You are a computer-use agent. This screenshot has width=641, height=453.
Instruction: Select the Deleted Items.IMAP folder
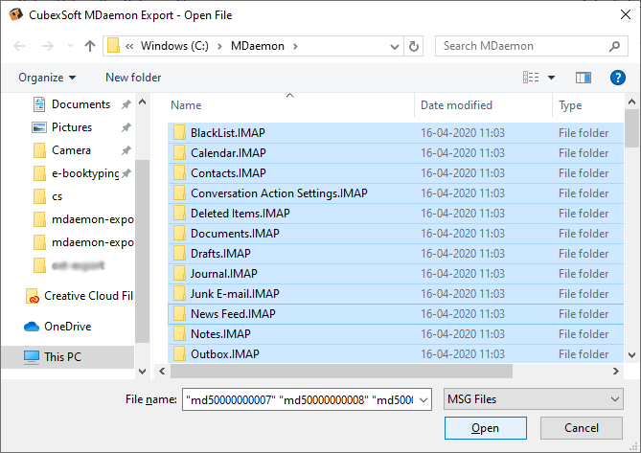[x=396, y=214]
